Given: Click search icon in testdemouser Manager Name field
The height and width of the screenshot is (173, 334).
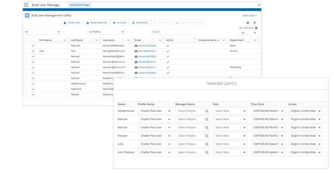Looking at the screenshot, I should tap(207, 111).
